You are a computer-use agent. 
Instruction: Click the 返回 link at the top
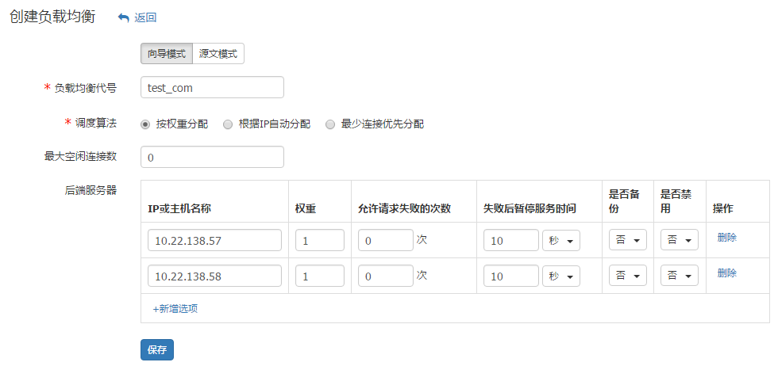(145, 17)
